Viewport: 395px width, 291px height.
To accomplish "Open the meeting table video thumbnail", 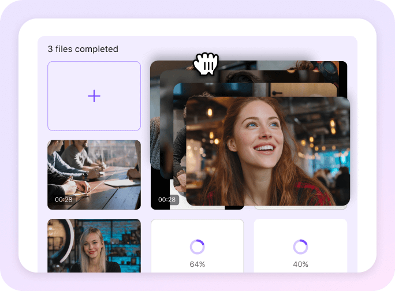I will pos(94,174).
